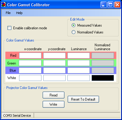The width and height of the screenshot is (122, 120).
Task: Click Reset To Default button
Action: point(83,99)
